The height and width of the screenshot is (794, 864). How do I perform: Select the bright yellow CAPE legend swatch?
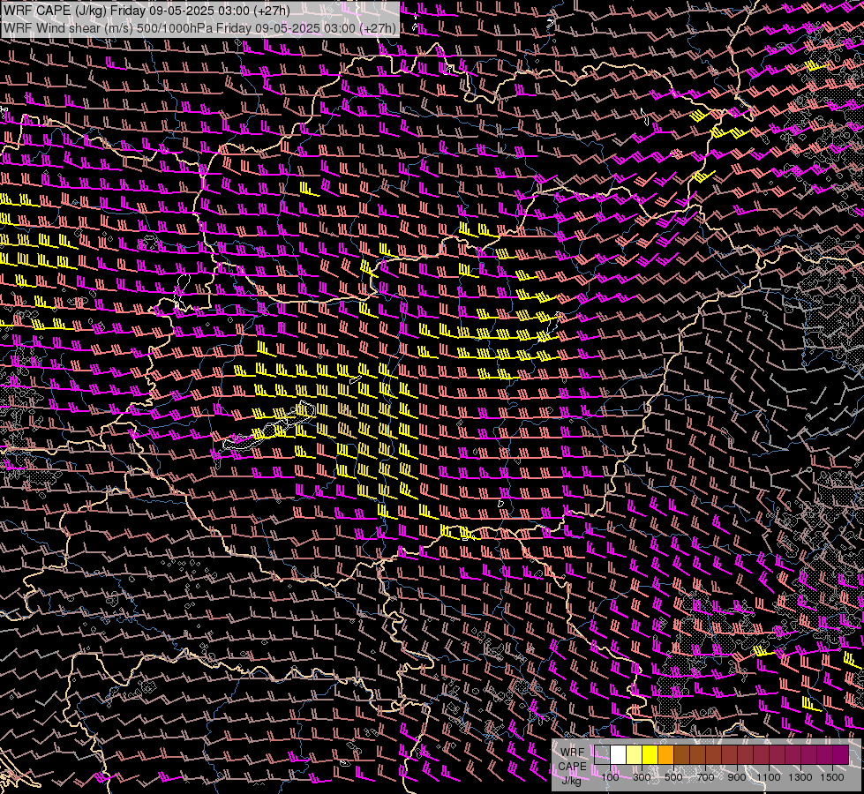[x=650, y=754]
